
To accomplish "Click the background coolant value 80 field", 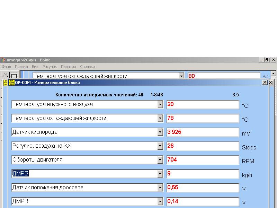I will click(224, 76).
